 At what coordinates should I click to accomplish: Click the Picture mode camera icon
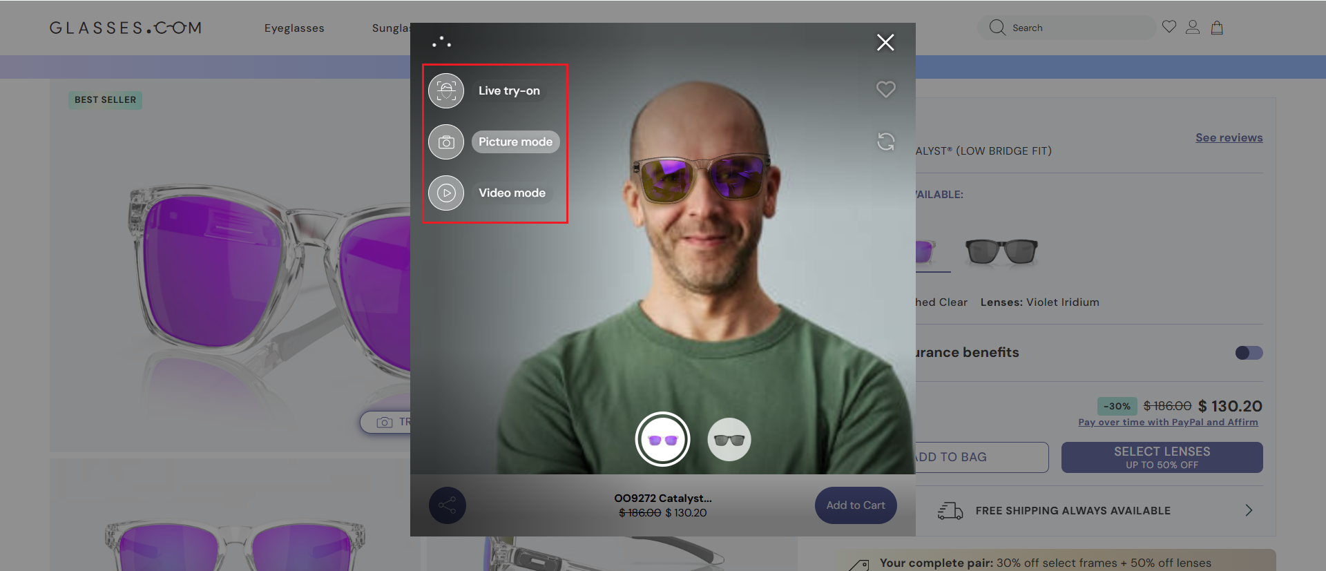click(x=446, y=142)
